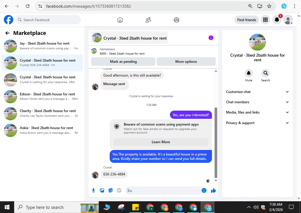Expand Customize chat section
Viewport: 301px width, 213px height.
[x=257, y=92]
